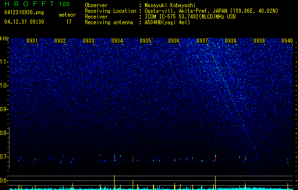
Task: Click the HROFFT title text
Action: point(30,4)
